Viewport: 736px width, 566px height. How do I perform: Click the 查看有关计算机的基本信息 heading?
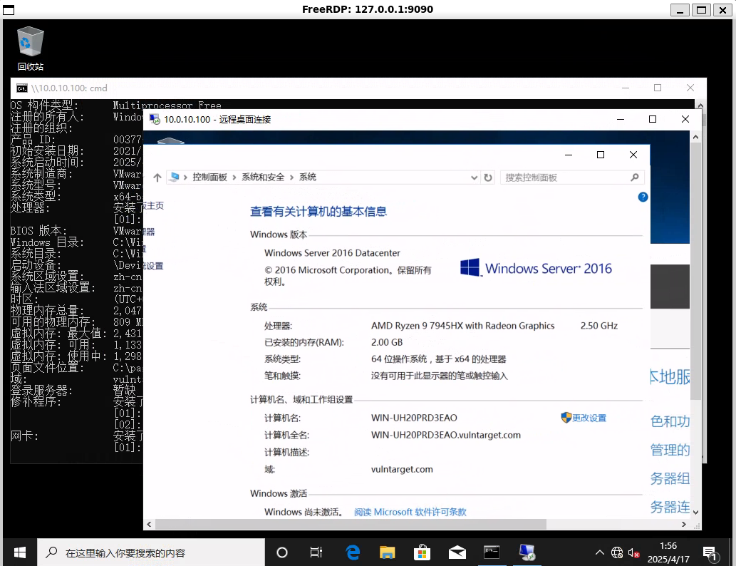click(318, 212)
